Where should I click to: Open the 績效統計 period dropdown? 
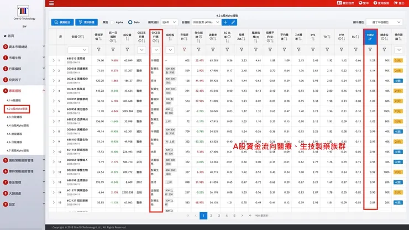point(169,23)
